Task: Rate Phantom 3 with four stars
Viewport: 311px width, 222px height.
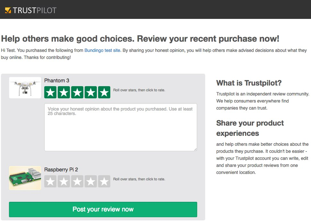Action: [x=91, y=92]
